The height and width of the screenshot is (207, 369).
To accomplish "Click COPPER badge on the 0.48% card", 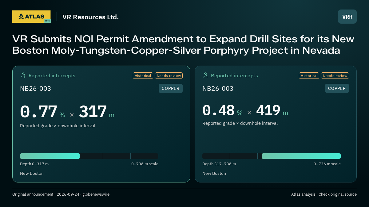I will coord(337,88).
